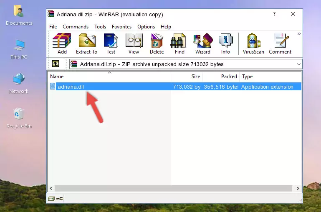Viewport: 321px width, 212px height.
Task: Run the Test archive tool
Action: 111,43
